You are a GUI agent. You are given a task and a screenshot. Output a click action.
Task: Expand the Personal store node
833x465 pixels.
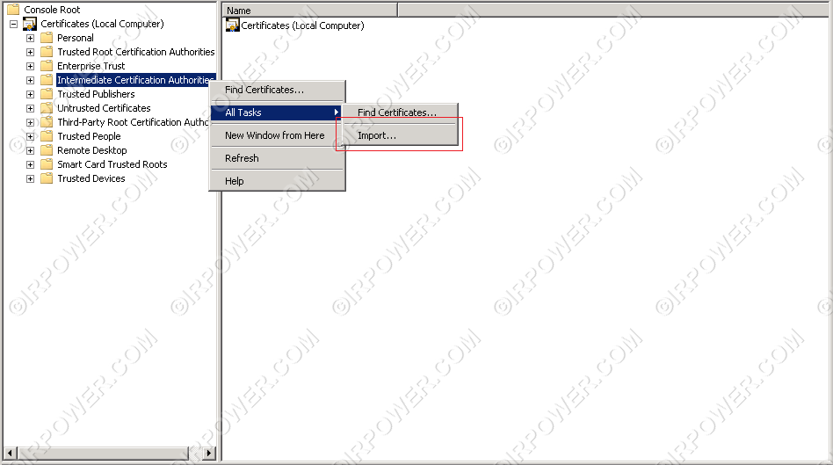click(31, 38)
